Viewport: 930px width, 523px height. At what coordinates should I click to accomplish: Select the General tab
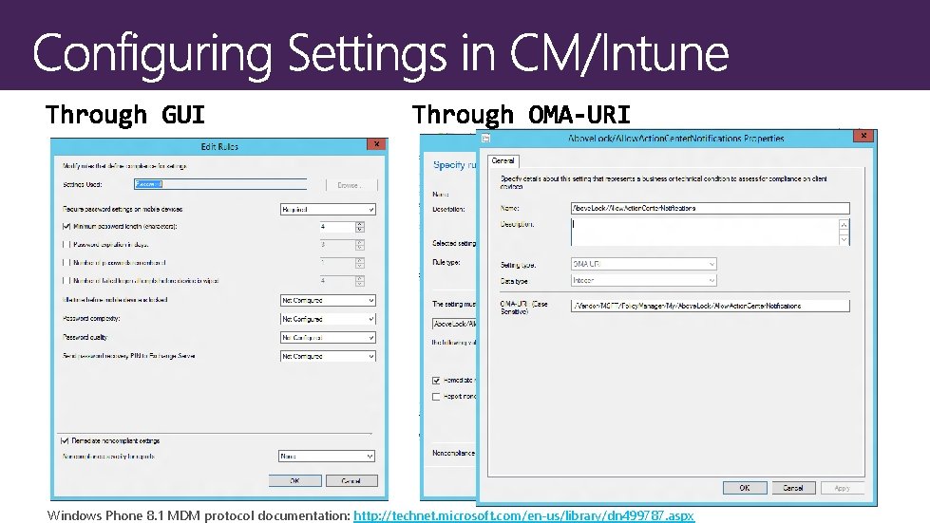click(503, 160)
